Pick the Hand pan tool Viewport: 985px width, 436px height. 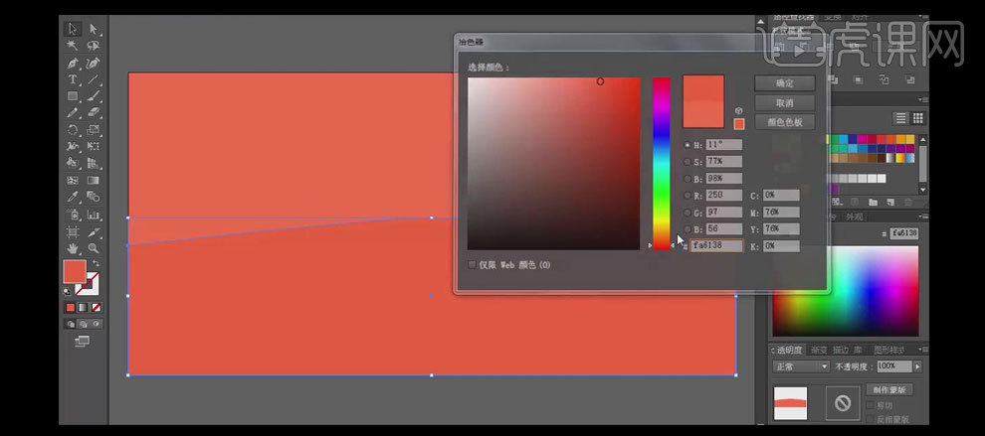74,247
